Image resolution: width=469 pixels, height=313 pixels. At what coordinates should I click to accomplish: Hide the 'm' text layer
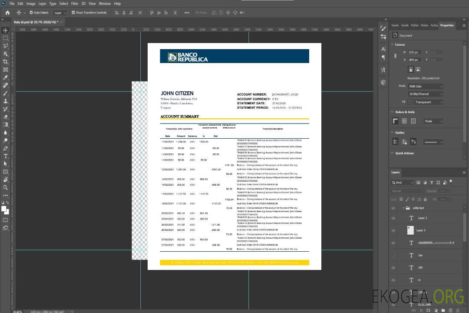pyautogui.click(x=393, y=280)
